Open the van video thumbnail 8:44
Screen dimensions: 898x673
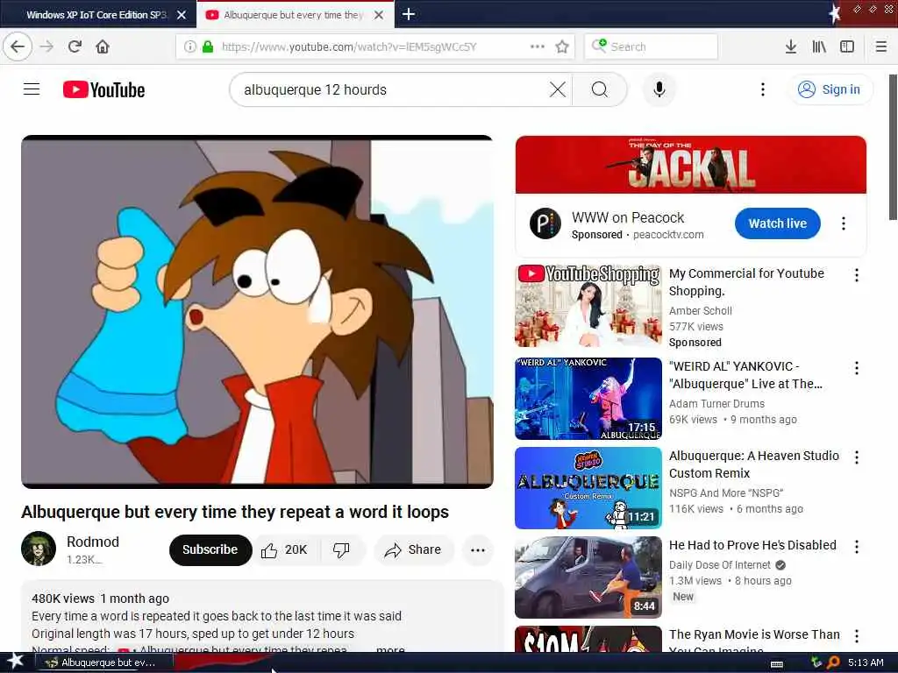pos(588,577)
